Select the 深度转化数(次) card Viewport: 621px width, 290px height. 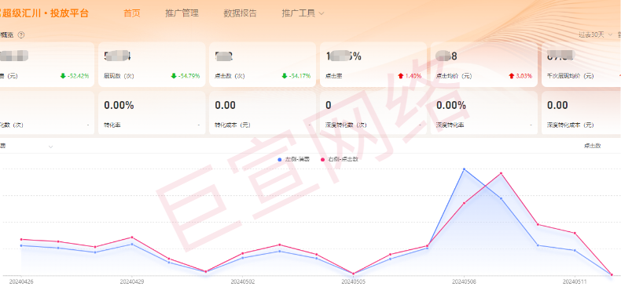point(373,113)
